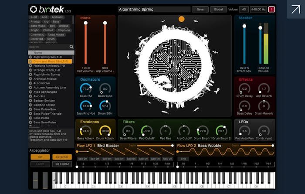Image resolution: width=305 pixels, height=194 pixels.
Task: Toggle the Arpeggiator Latch button
Action: [40, 164]
